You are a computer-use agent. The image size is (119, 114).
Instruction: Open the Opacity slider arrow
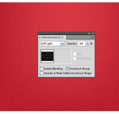pyautogui.click(x=88, y=44)
